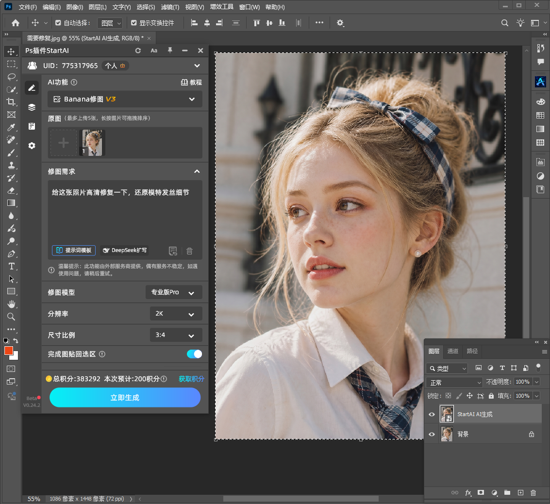Swap foreground and background colors

tap(16, 340)
